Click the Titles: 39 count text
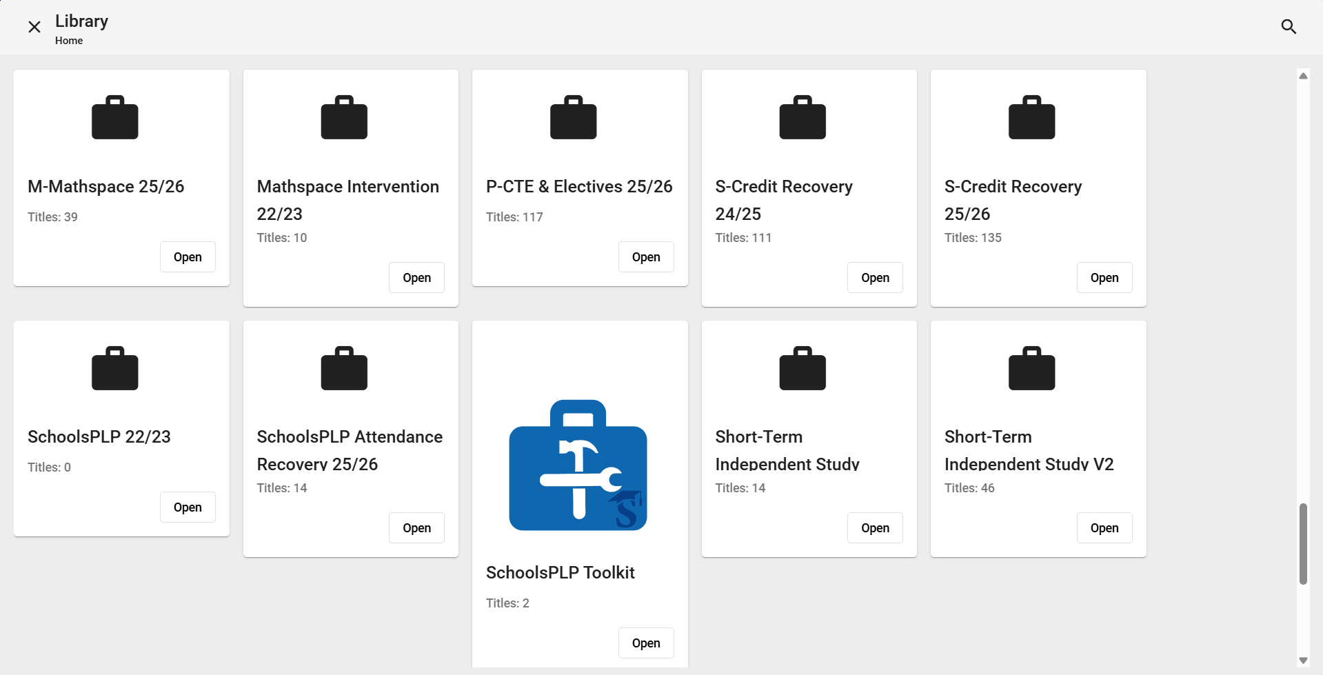Viewport: 1323px width, 675px height. pyautogui.click(x=52, y=217)
